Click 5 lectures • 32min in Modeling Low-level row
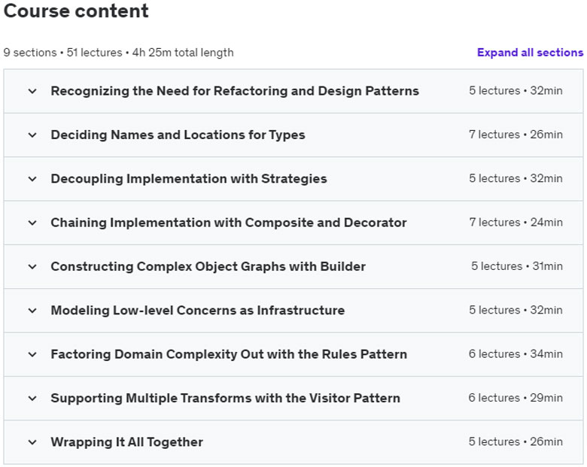 point(516,310)
